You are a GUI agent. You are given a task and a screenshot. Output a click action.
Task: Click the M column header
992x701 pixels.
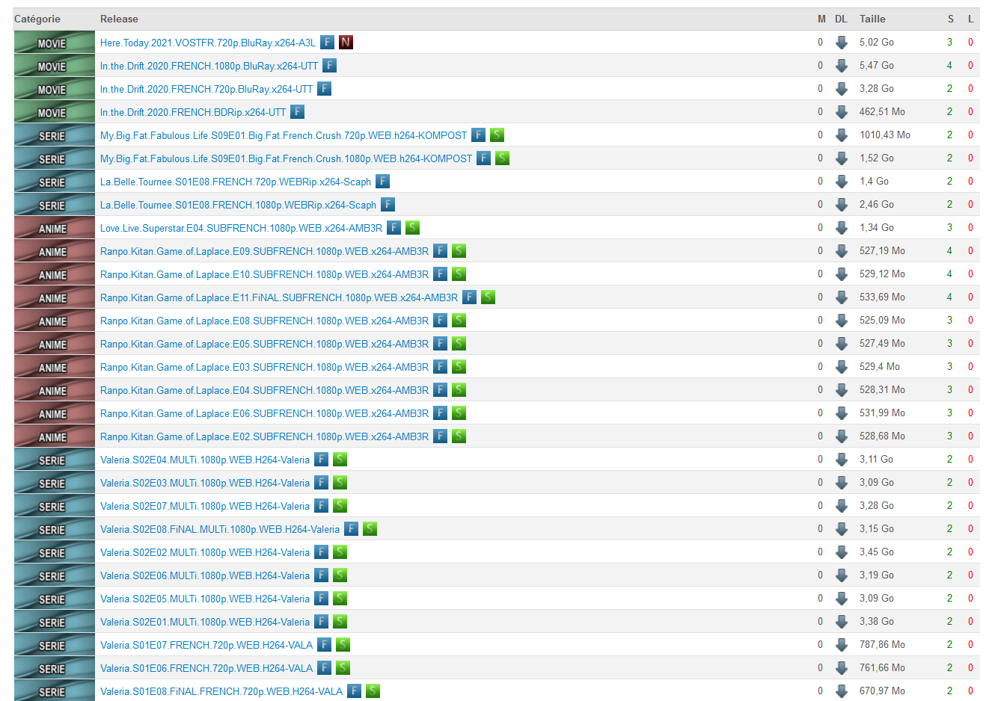point(821,19)
